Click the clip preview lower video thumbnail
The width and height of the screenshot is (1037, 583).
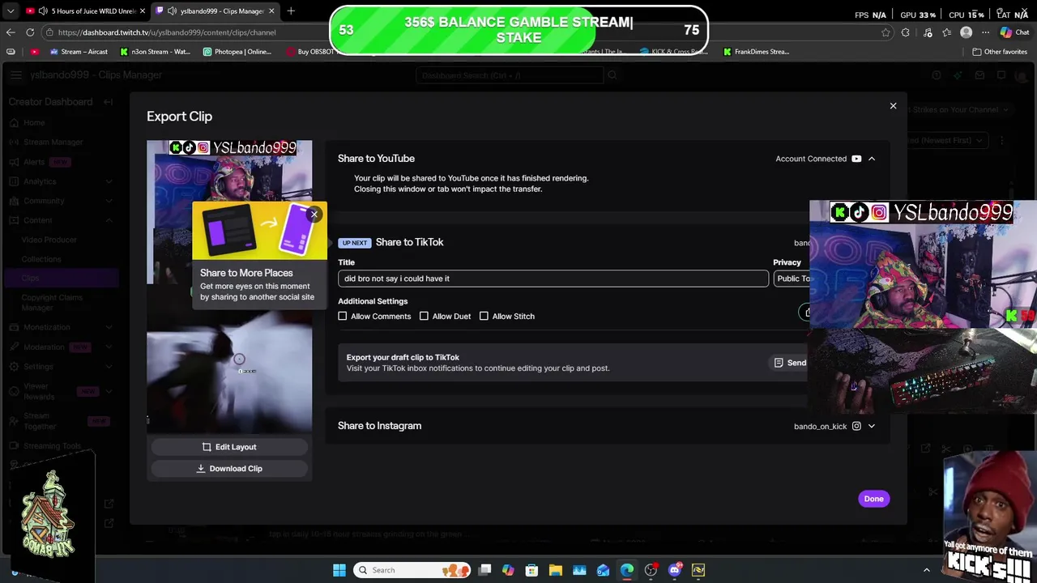[229, 371]
